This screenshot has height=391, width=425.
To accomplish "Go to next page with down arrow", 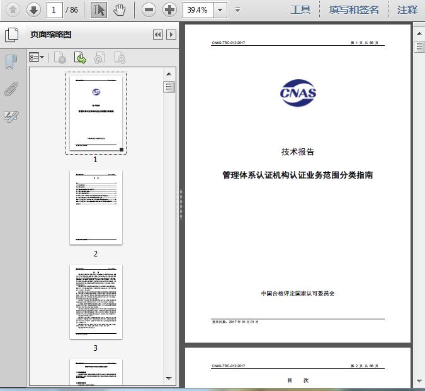I will tap(33, 9).
